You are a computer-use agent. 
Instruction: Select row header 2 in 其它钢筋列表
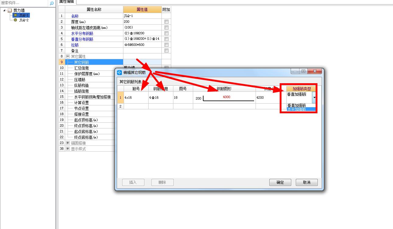point(121,106)
